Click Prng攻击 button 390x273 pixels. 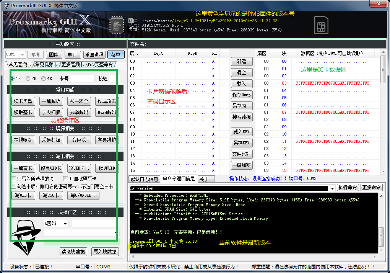pos(106,101)
